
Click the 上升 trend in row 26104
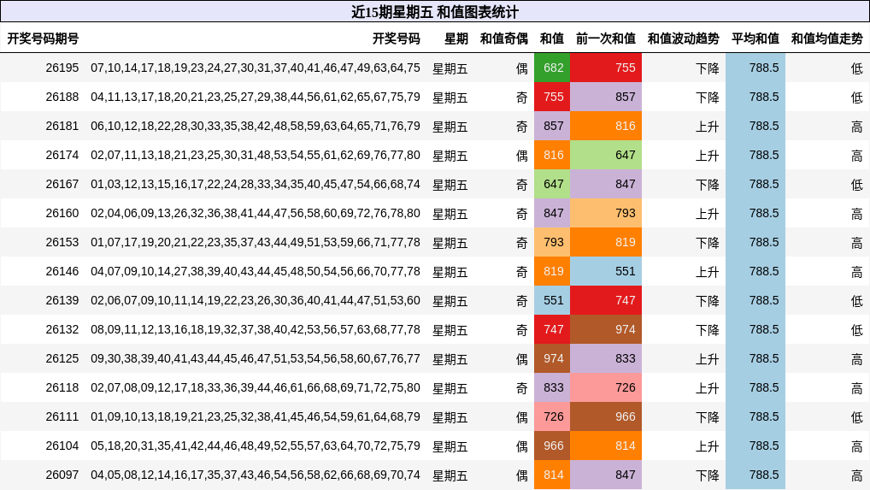(x=708, y=446)
